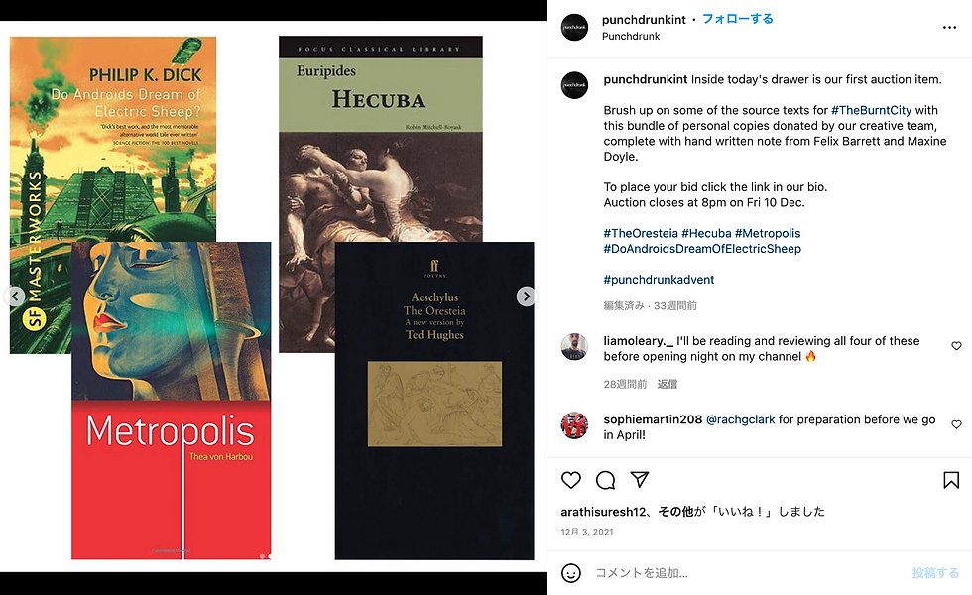Image resolution: width=972 pixels, height=595 pixels.
Task: Open the #punchdrunkadvent hashtag
Action: [x=659, y=280]
